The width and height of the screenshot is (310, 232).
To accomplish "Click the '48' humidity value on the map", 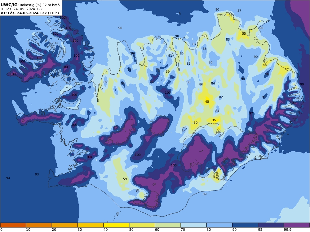I will tap(265, 65).
